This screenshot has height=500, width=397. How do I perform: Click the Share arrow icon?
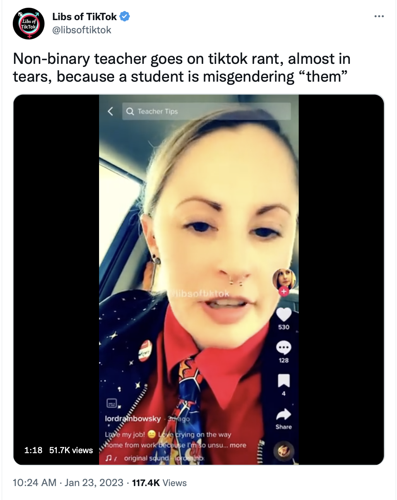[284, 414]
